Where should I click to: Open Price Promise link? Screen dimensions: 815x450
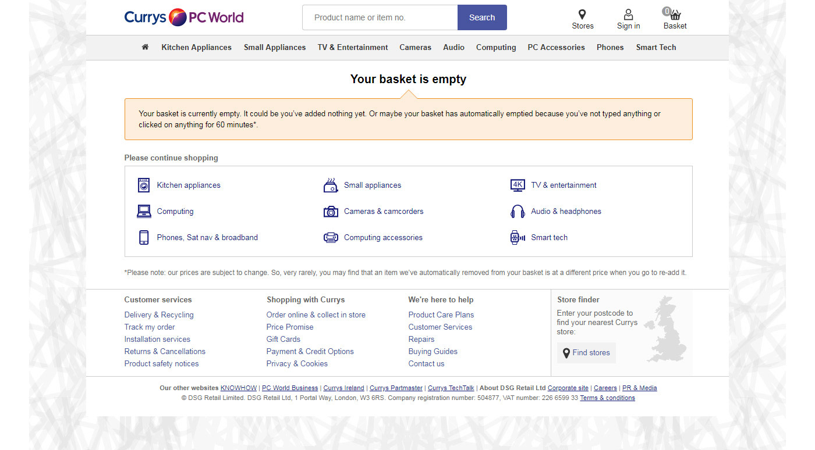pos(290,327)
